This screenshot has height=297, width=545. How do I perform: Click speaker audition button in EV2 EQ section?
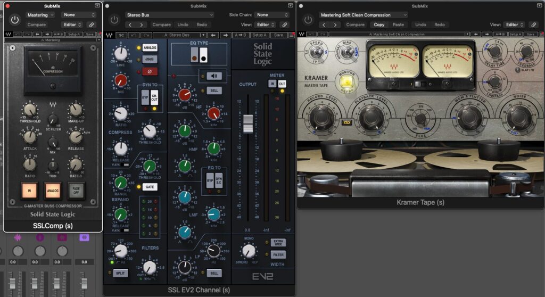[214, 76]
